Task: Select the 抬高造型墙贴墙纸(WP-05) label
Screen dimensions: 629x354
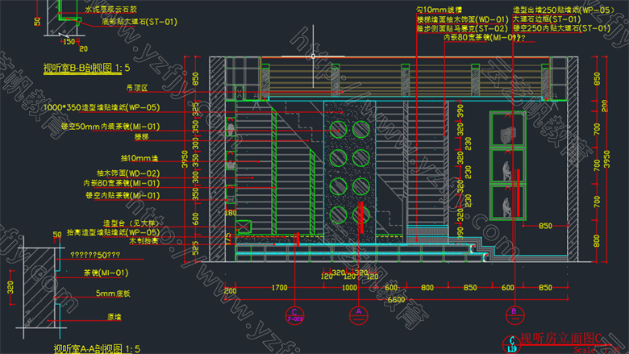Action: click(x=113, y=232)
